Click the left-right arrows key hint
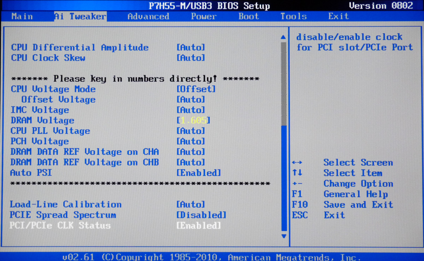The image size is (424, 261). (x=297, y=163)
